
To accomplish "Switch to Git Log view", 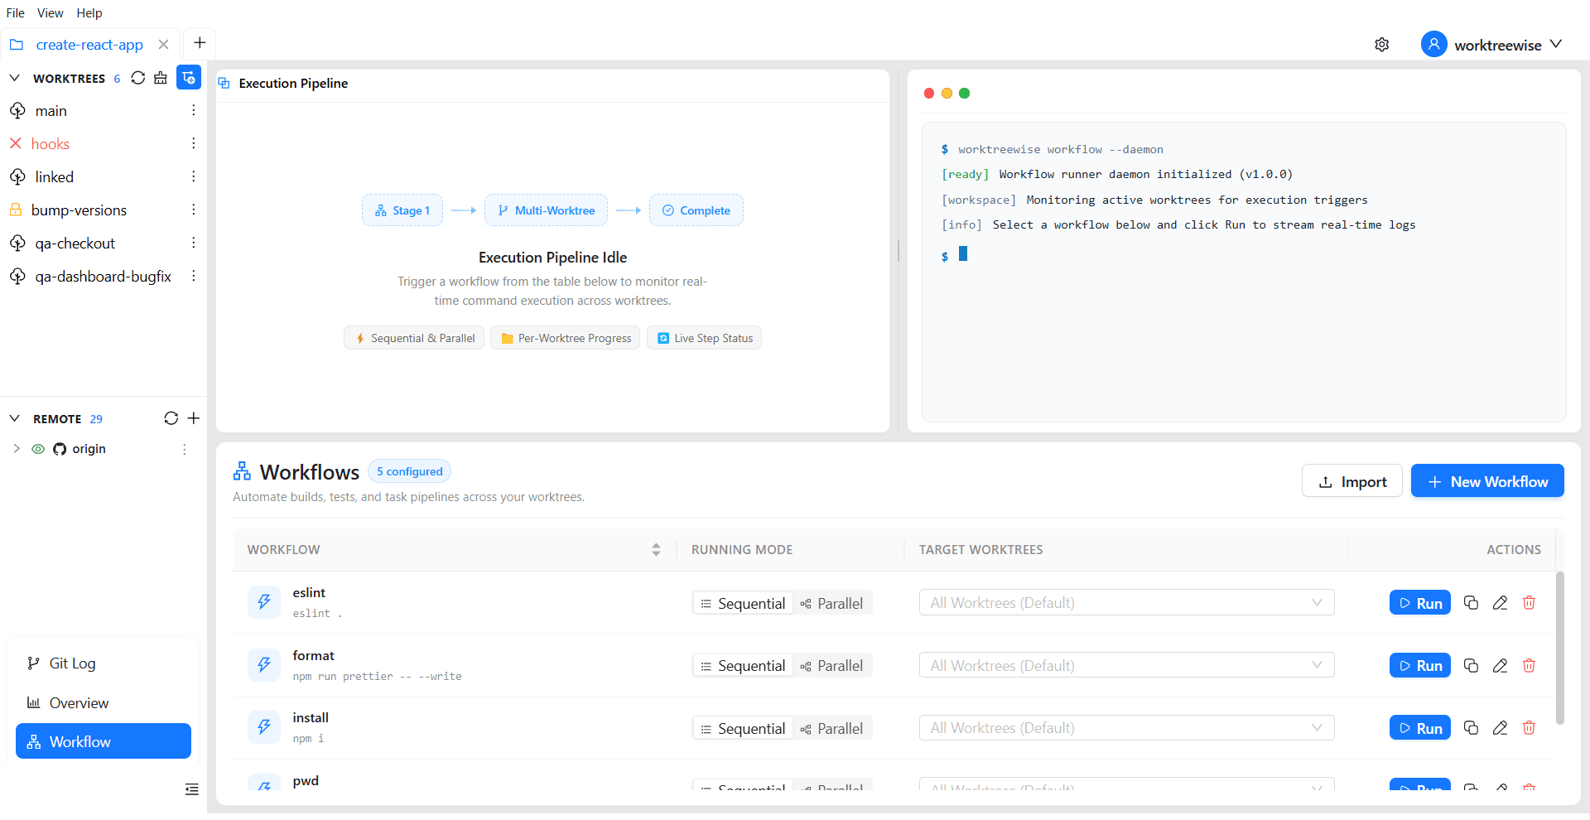I will coord(104,663).
